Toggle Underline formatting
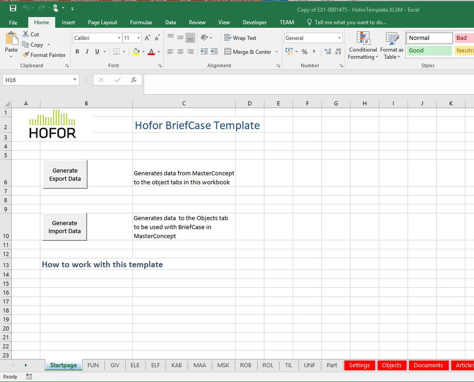474x382 pixels. (x=97, y=52)
